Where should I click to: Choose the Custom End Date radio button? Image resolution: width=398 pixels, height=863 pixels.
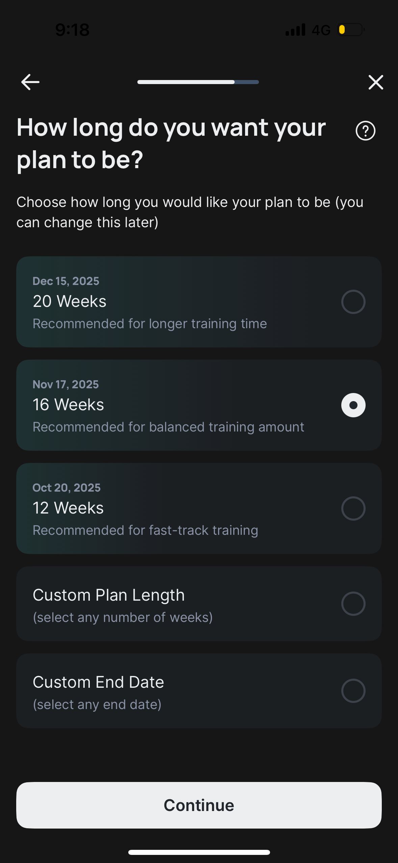pos(353,691)
